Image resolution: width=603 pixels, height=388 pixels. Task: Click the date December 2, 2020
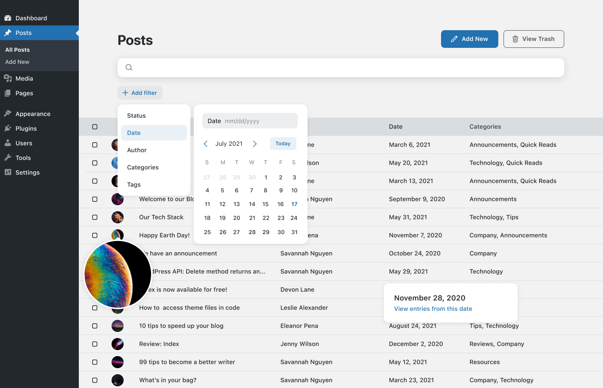pos(416,344)
